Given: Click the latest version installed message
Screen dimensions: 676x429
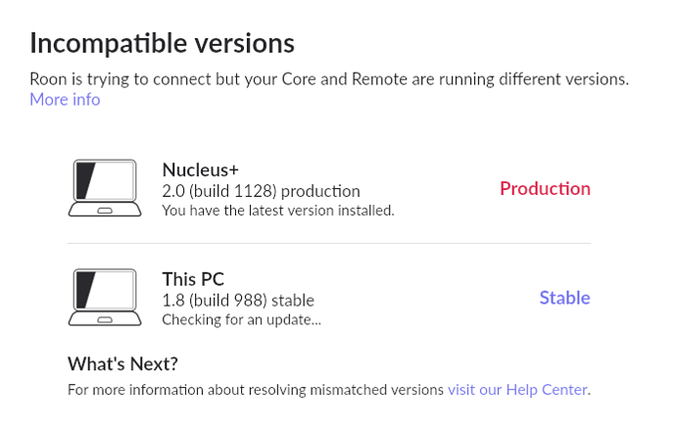Looking at the screenshot, I should pos(278,211).
